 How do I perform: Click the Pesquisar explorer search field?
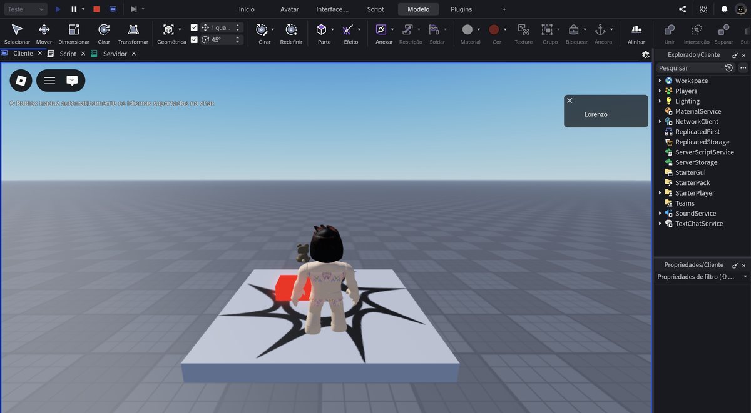point(689,67)
